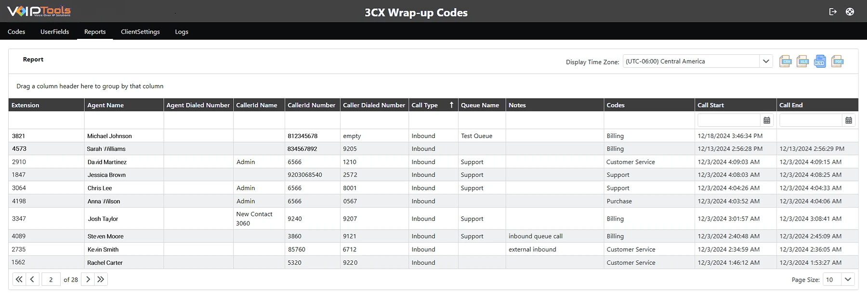This screenshot has height=297, width=867.
Task: Expand the Page Size dropdown
Action: (x=848, y=279)
